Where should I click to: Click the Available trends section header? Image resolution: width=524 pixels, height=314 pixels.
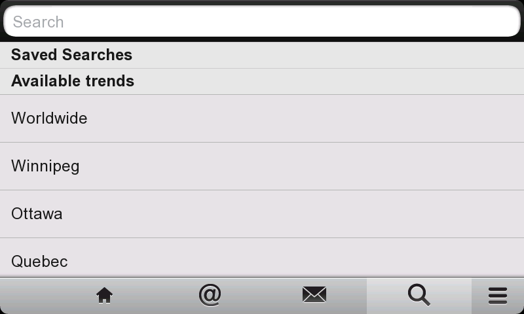[x=262, y=81]
